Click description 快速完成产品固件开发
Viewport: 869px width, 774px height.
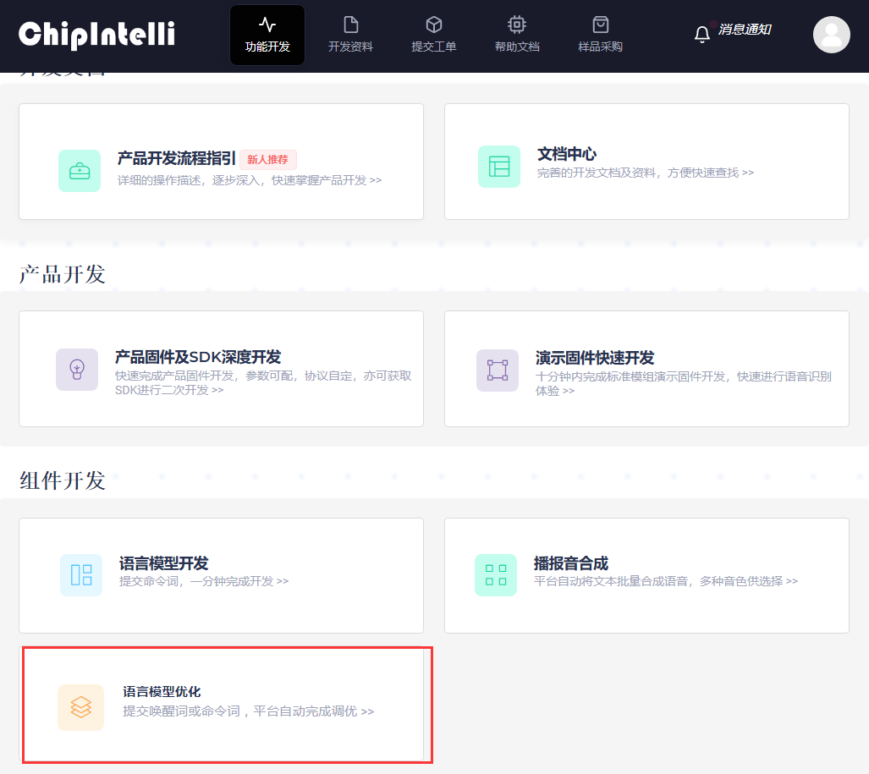click(263, 383)
